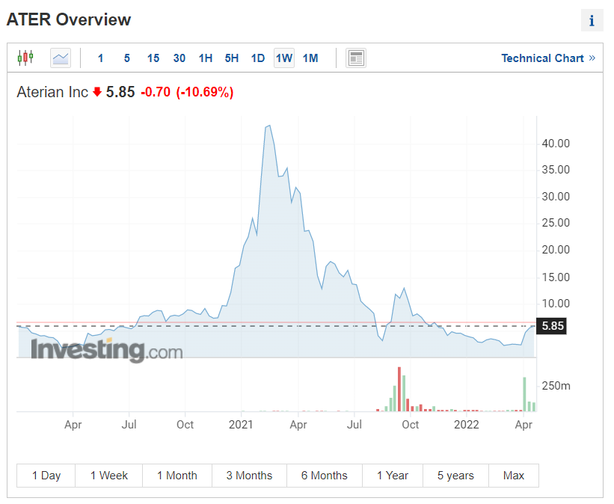
Task: Show the 1 Week time range
Action: [109, 476]
